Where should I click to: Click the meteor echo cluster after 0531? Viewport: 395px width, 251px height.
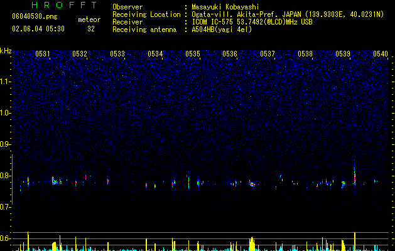pyautogui.click(x=55, y=181)
